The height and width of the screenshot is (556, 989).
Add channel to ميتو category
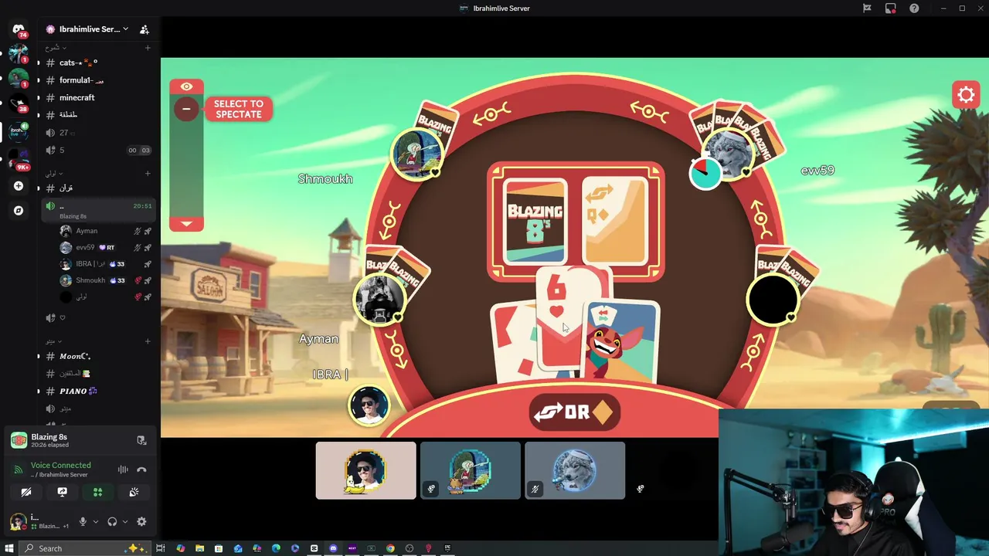(x=148, y=341)
